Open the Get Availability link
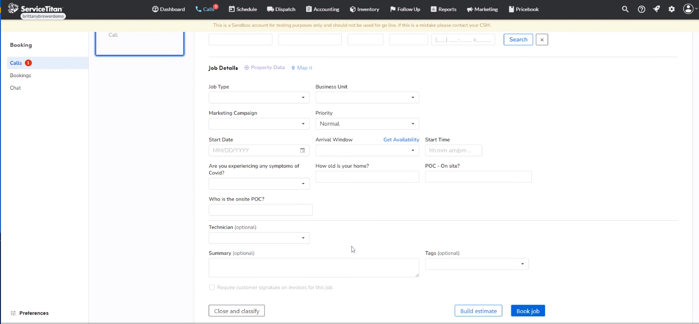 [401, 139]
